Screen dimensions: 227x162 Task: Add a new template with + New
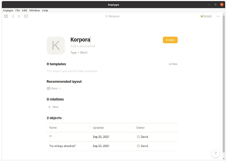[x=173, y=64]
